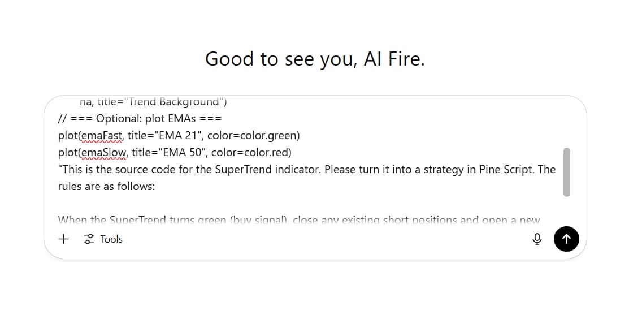Send the prompt with the up-arrow button
This screenshot has width=642, height=336.
tap(566, 239)
